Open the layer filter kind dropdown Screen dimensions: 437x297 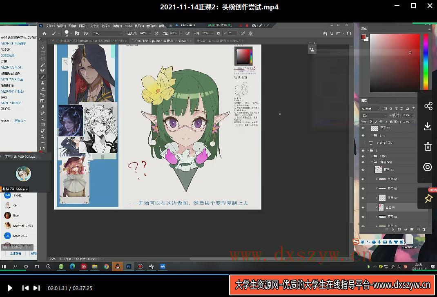(371, 109)
